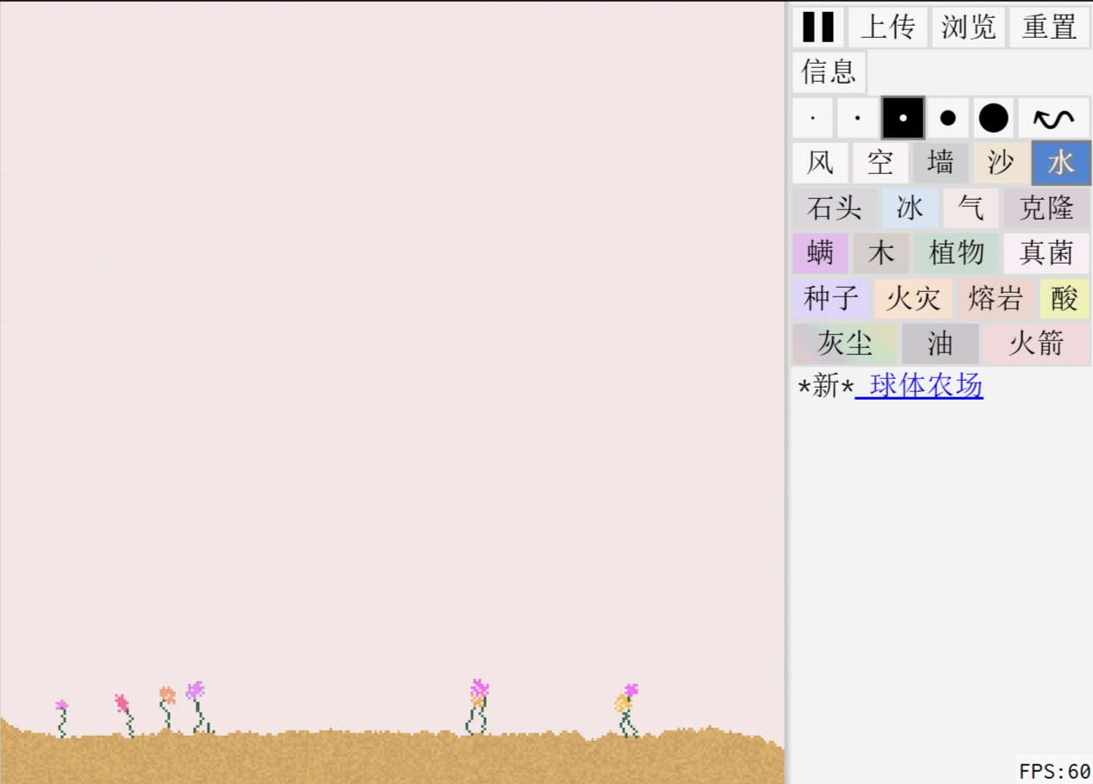
Task: Pick the medium filled-circle brush size
Action: coord(947,118)
